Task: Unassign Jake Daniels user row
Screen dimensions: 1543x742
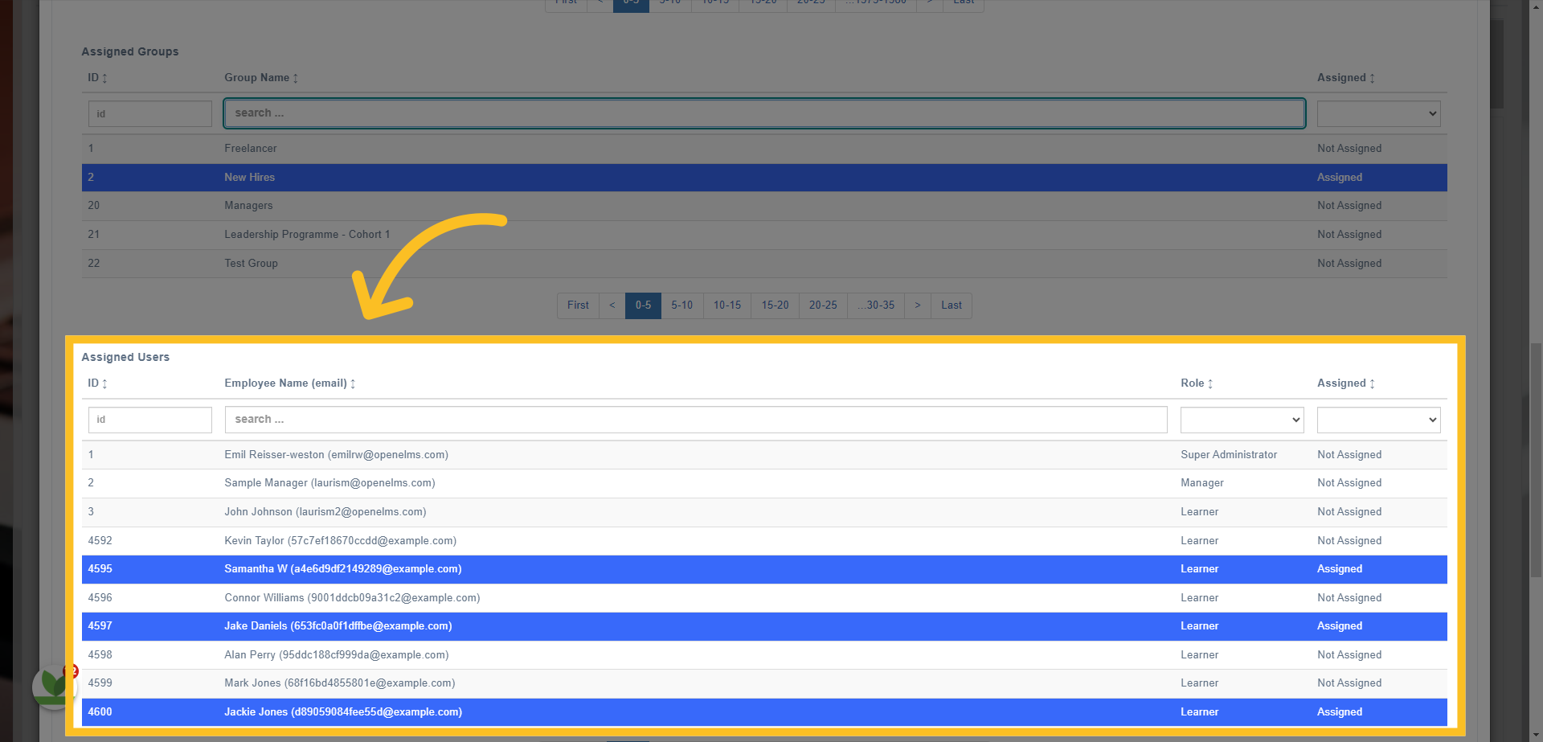Action: click(x=764, y=626)
